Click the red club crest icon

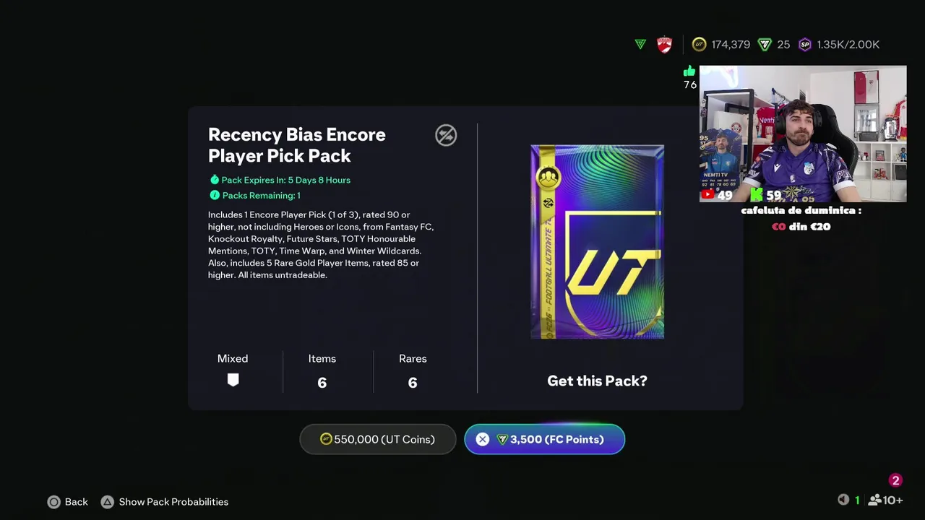point(664,44)
